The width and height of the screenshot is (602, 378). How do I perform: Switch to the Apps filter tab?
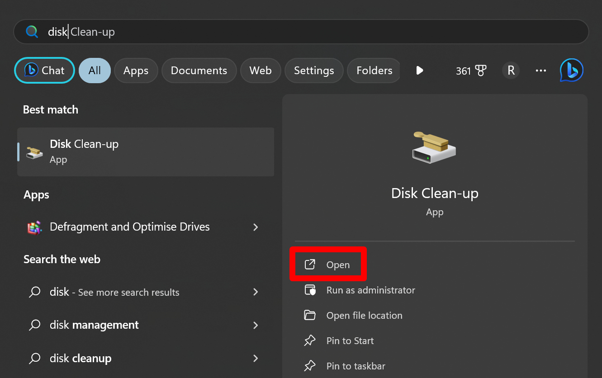pyautogui.click(x=136, y=71)
